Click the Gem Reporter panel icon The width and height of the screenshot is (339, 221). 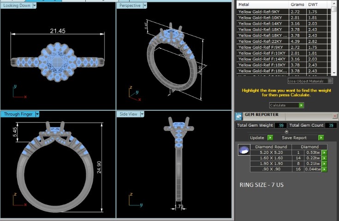pyautogui.click(x=238, y=116)
